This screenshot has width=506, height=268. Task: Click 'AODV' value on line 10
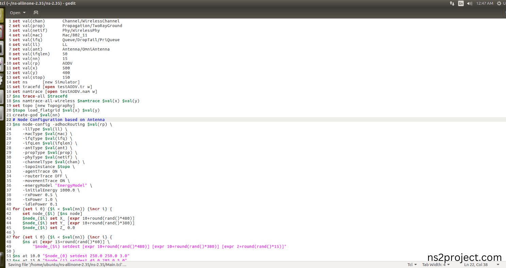coord(67,63)
